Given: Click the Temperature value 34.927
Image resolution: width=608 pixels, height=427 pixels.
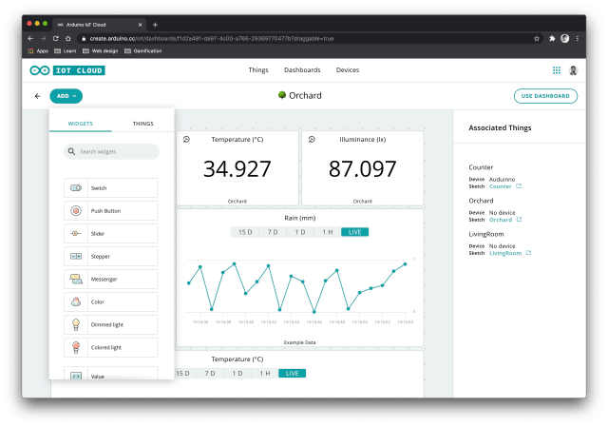Looking at the screenshot, I should [237, 169].
